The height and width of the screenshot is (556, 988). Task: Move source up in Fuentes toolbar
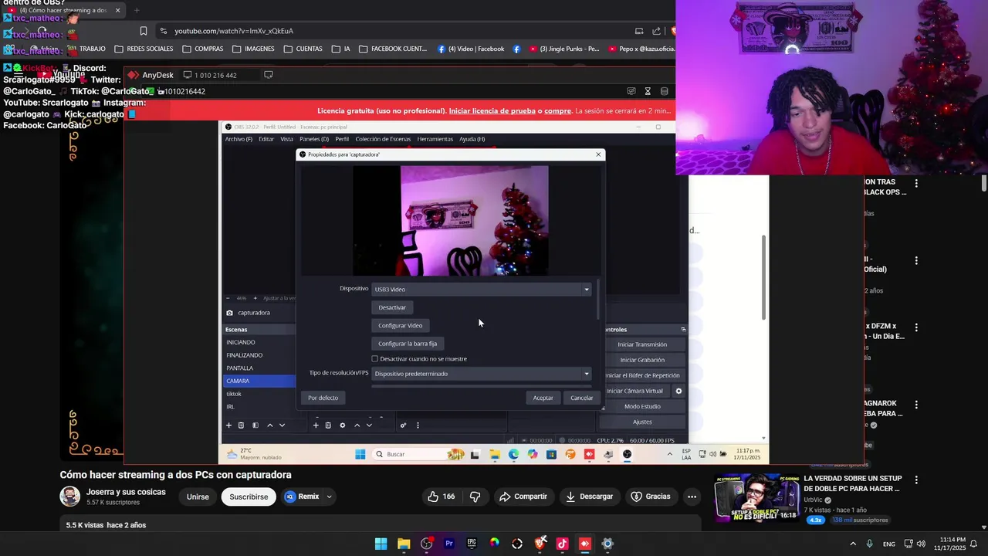click(x=357, y=425)
